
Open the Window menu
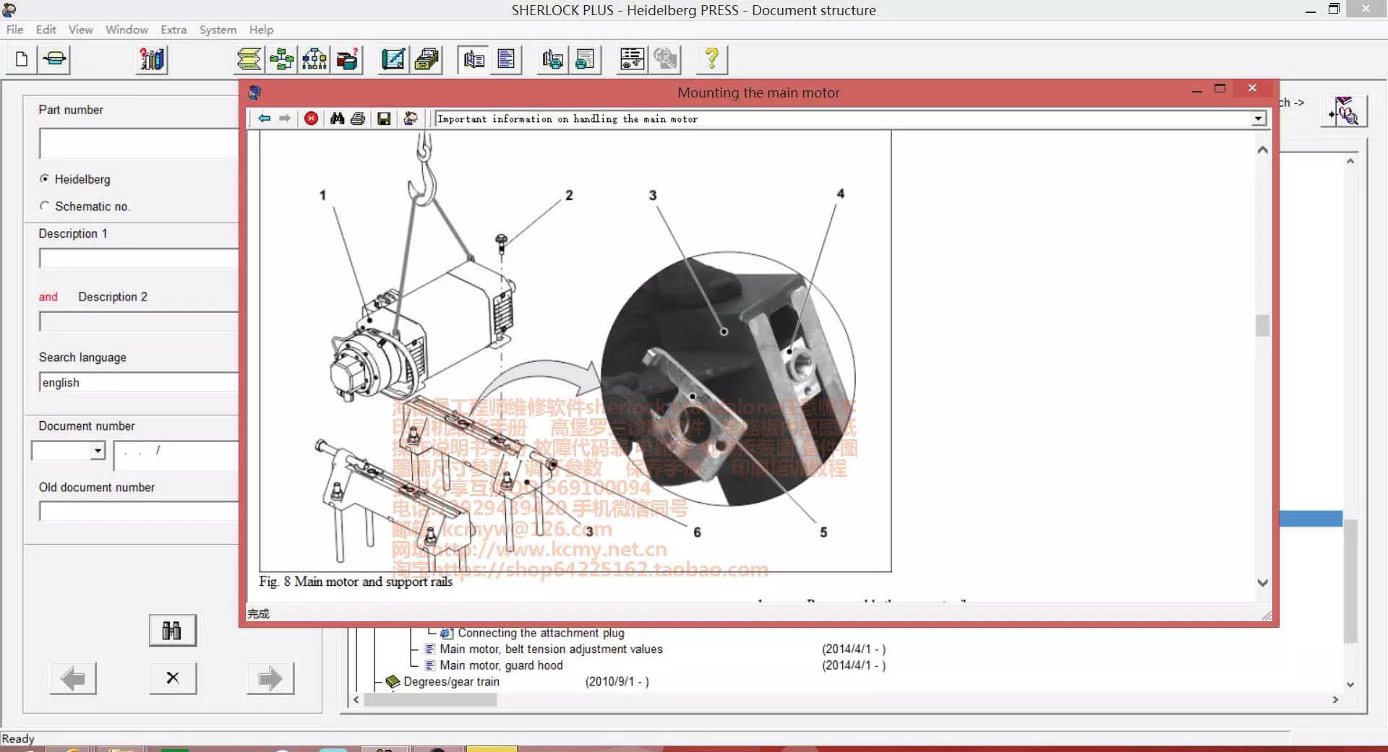[x=127, y=30]
